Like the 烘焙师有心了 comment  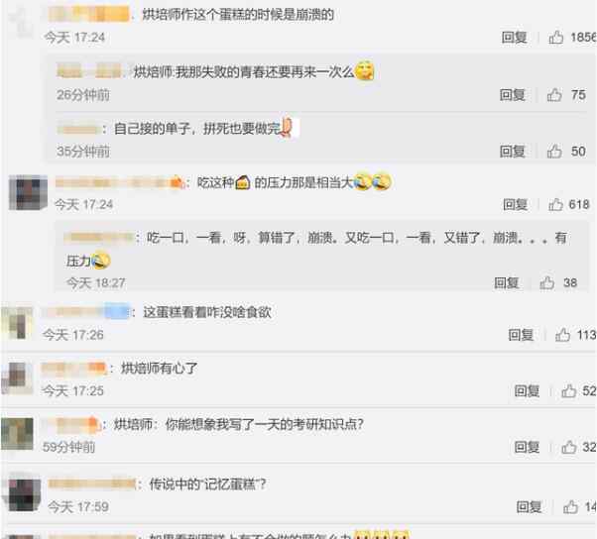click(568, 391)
